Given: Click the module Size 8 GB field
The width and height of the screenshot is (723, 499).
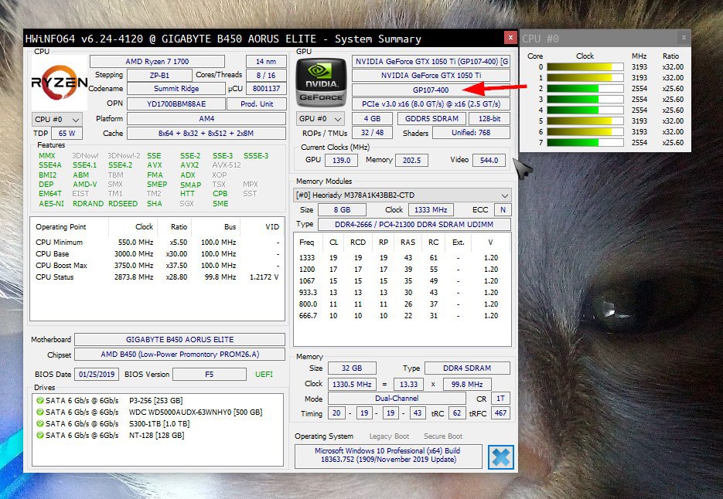Looking at the screenshot, I should pyautogui.click(x=342, y=209).
